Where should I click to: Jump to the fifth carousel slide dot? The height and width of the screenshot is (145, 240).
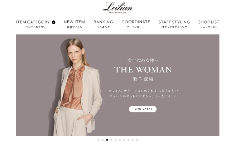pos(116,140)
